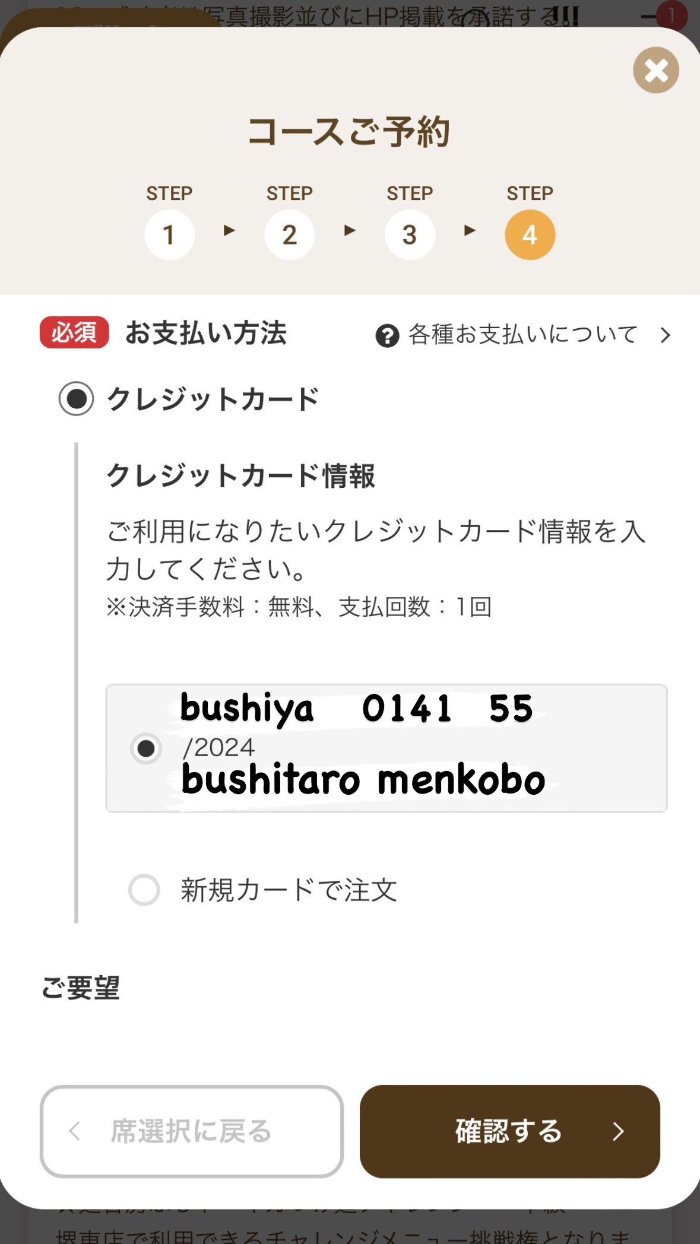Click the red notification badge icon
Screen dimensions: 700x1244
(x=672, y=15)
